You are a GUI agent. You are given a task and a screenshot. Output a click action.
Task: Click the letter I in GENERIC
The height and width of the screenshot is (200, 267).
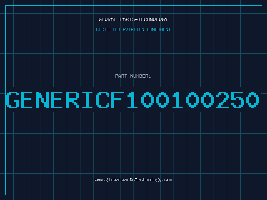(x=87, y=100)
